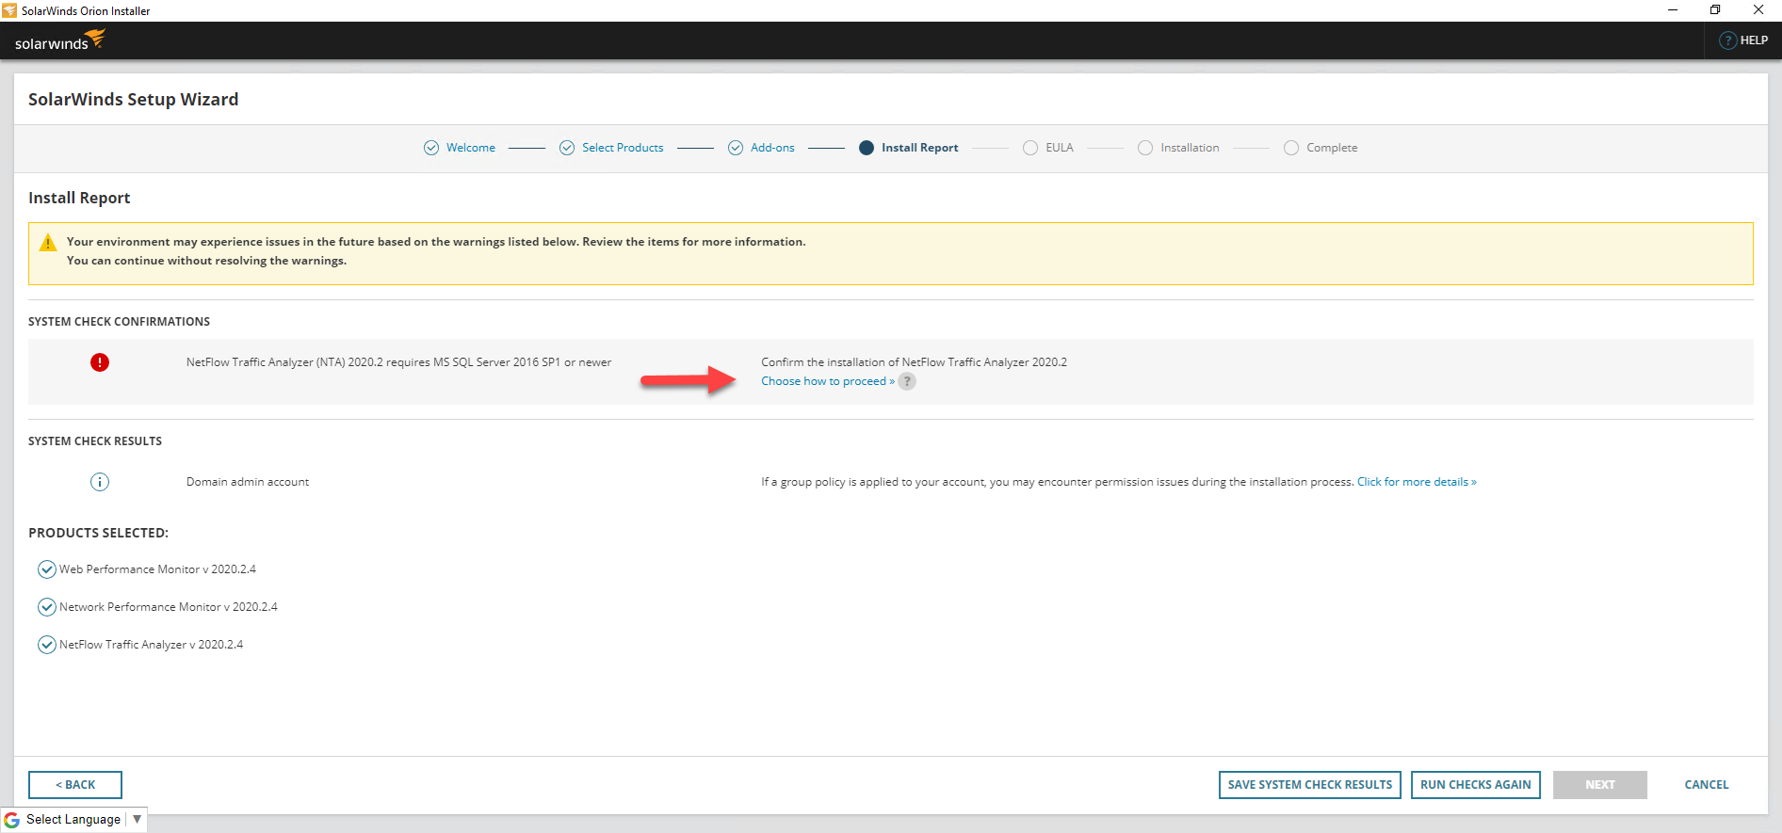This screenshot has height=833, width=1782.
Task: Click the Google icon in language selector
Action: pos(12,820)
